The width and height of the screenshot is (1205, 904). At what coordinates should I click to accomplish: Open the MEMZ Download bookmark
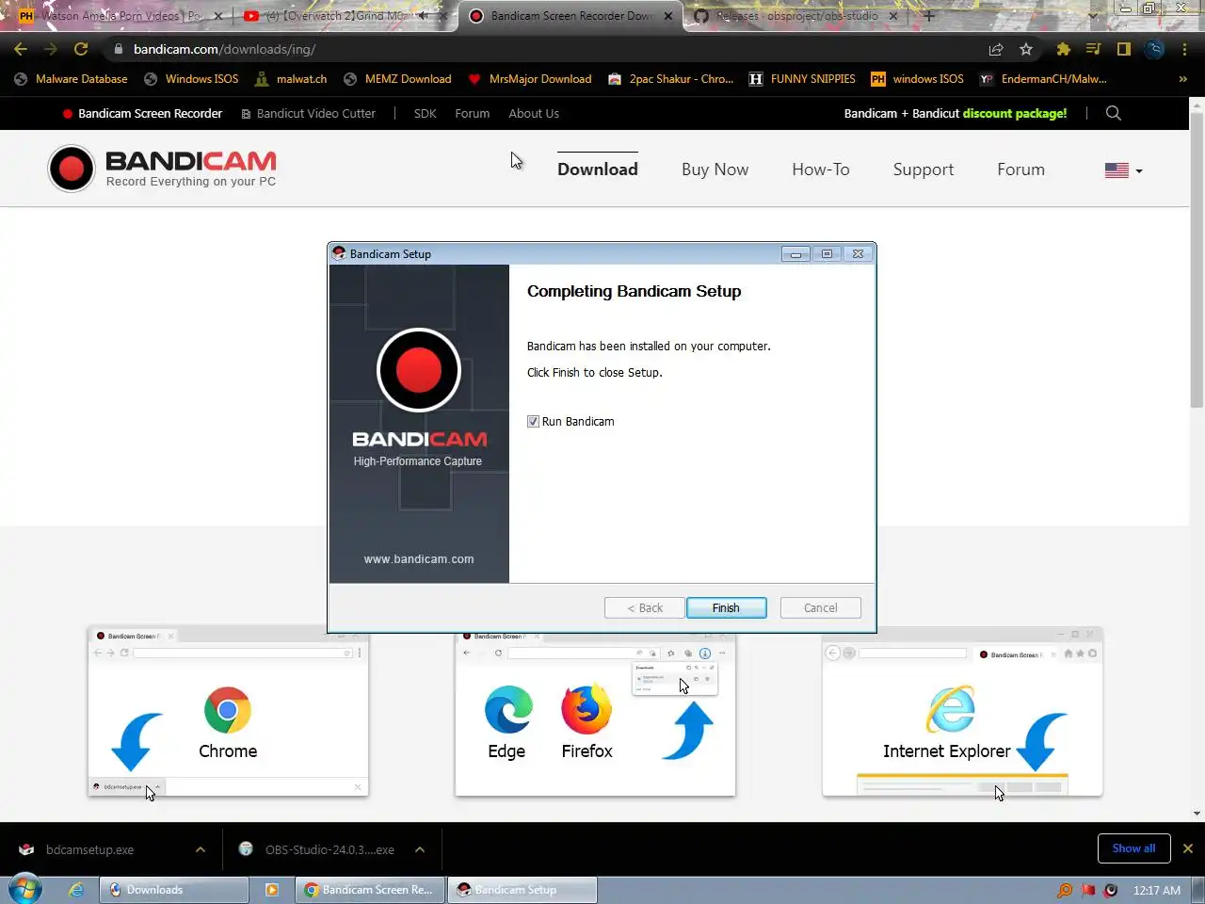pyautogui.click(x=397, y=79)
